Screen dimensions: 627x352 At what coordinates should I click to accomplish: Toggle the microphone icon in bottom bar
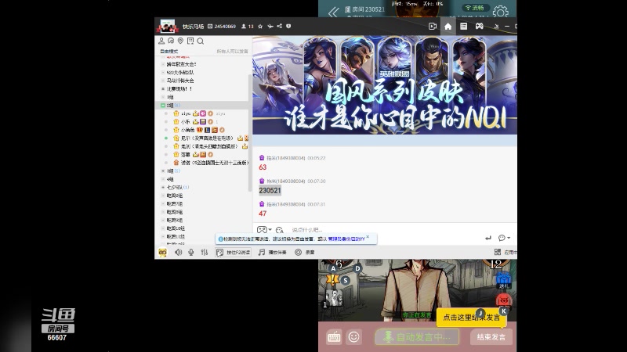click(191, 252)
